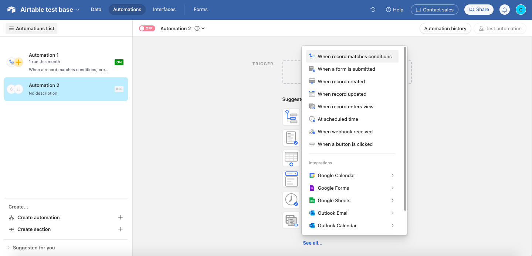Click the Automation history button

coord(445,28)
